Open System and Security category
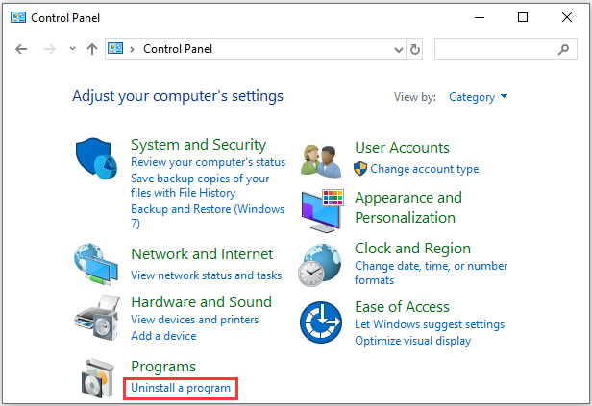 (198, 145)
